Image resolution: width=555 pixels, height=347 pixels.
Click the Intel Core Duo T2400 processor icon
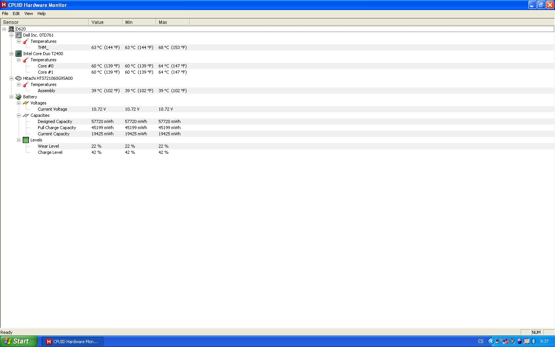(x=18, y=54)
